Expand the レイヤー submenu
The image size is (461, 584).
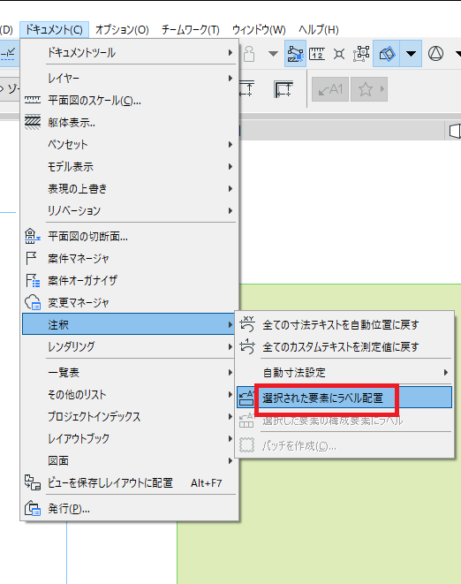click(x=129, y=79)
